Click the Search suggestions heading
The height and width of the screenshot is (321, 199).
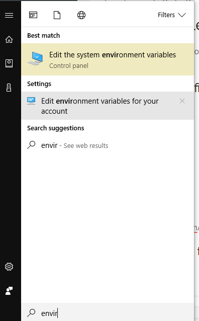56,128
